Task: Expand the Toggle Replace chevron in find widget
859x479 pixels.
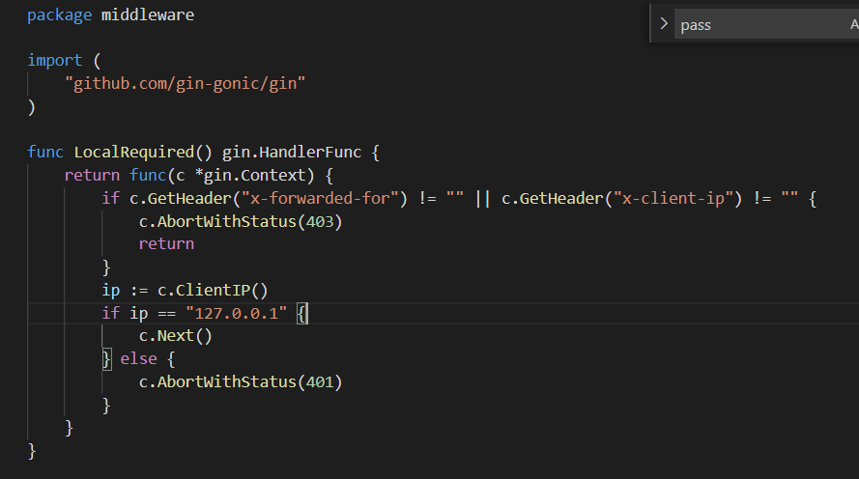Action: pos(663,25)
